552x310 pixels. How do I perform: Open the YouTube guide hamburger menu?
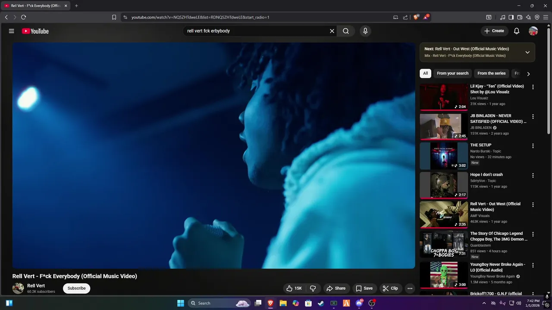pyautogui.click(x=12, y=31)
